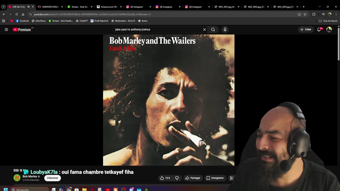Click the Catch A Fire video artwork

pos(169,100)
